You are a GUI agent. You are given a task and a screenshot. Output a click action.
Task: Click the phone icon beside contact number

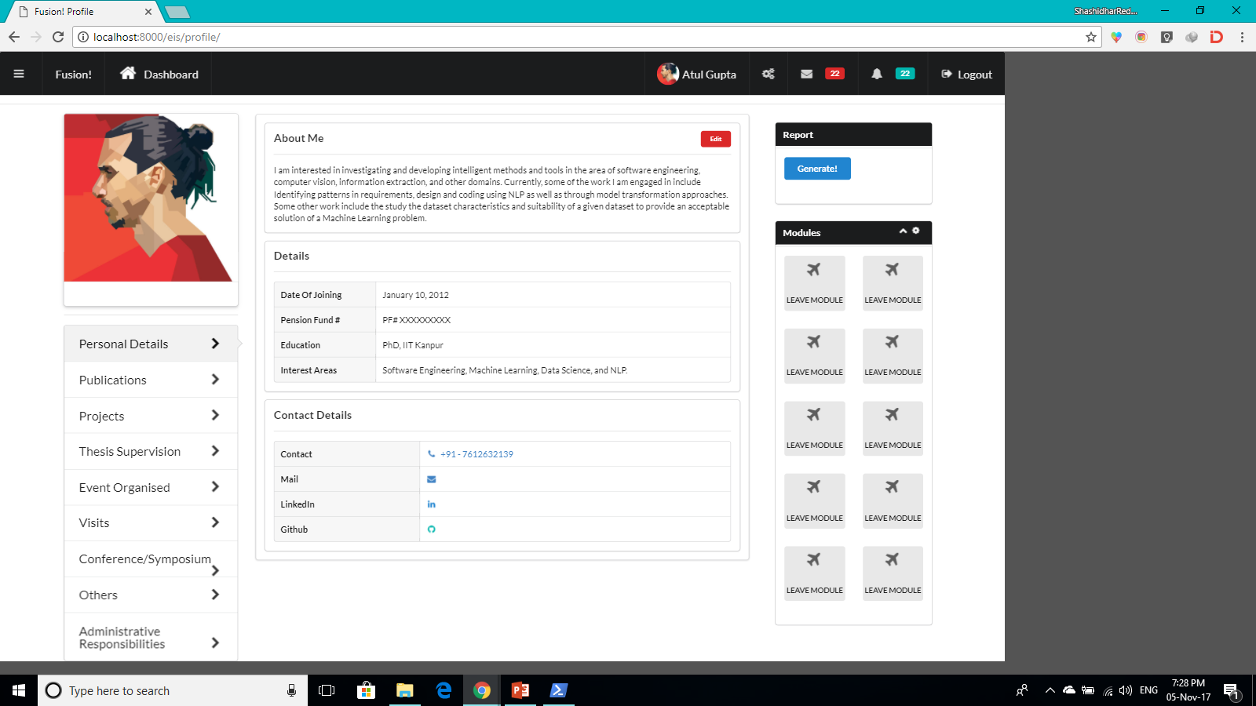[431, 453]
